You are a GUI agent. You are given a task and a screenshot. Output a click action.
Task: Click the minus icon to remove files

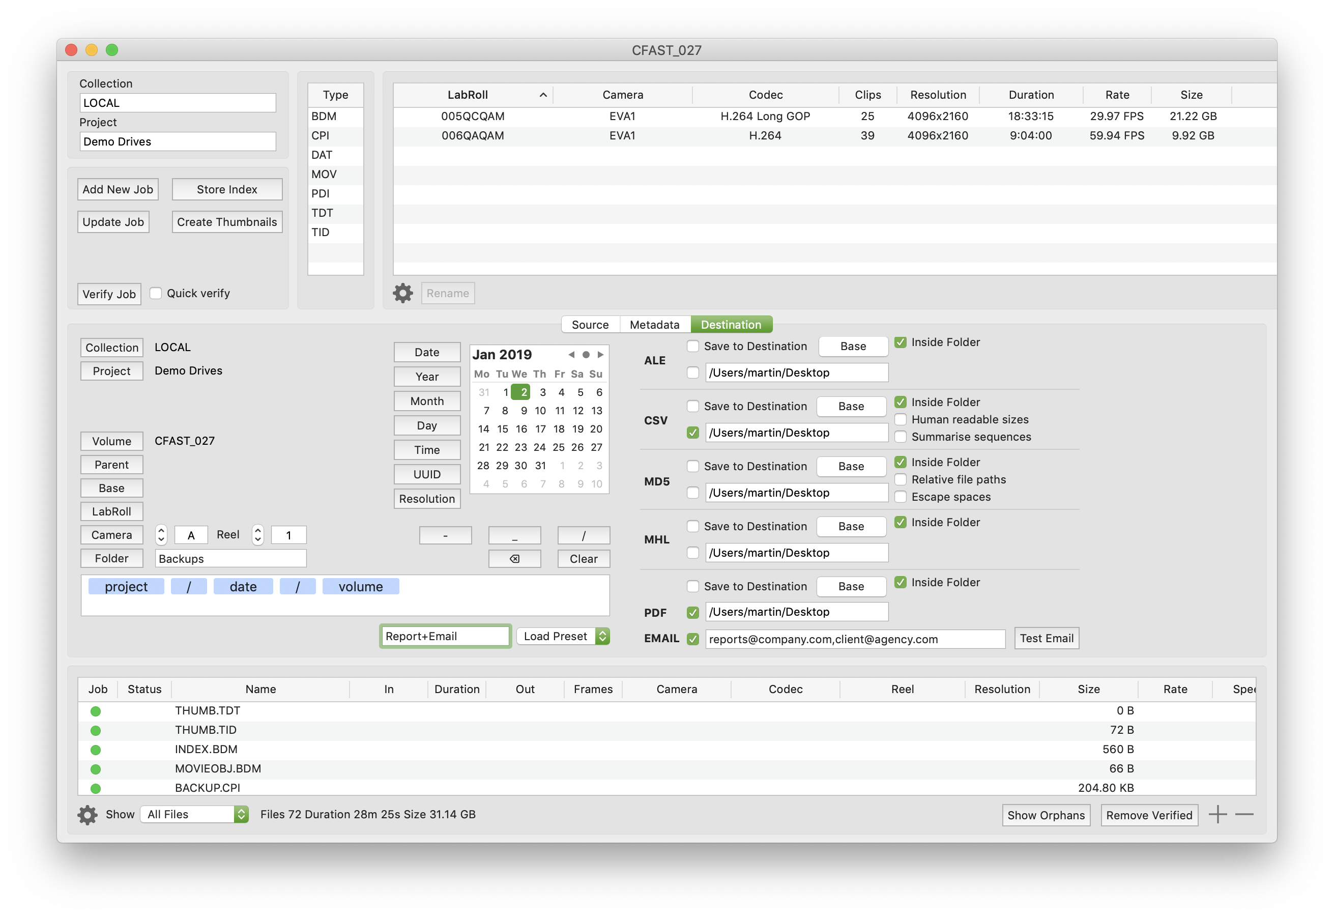[1244, 815]
